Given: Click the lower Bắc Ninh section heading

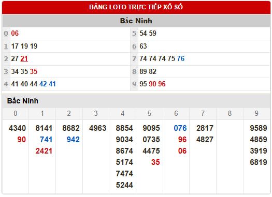Looking at the screenshot, I should (23, 101).
